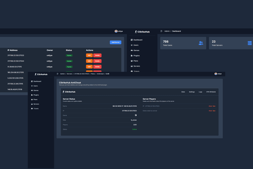Select IP address 185.254.98.50:27015 in servers table

(x=16, y=72)
